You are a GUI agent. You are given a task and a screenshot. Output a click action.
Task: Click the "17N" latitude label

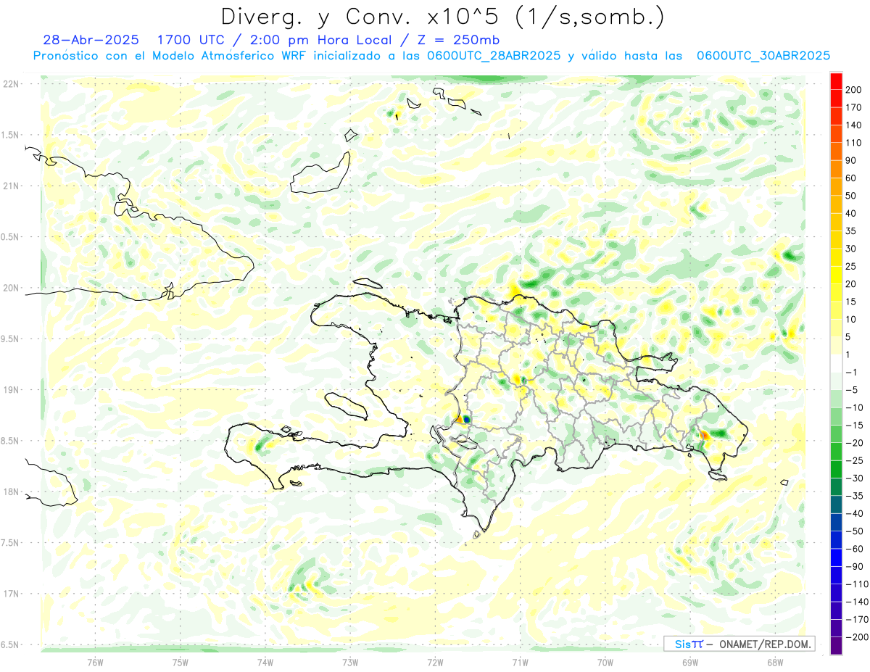click(x=11, y=594)
